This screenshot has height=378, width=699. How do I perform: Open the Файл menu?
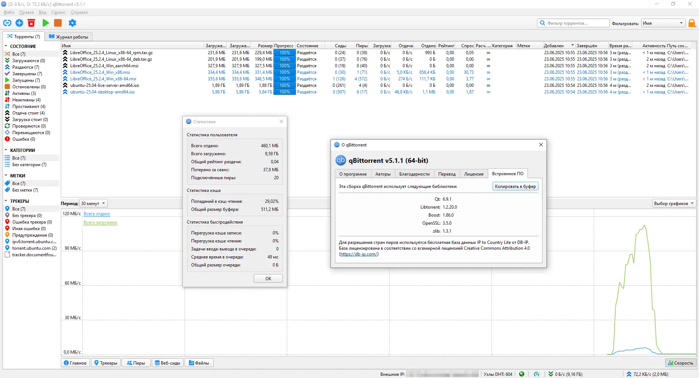9,12
